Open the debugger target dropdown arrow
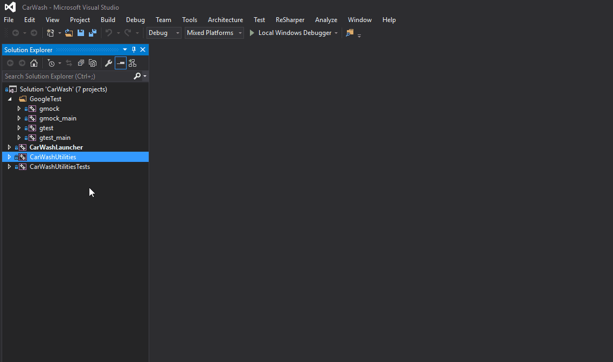Screen dimensions: 613x362 [336, 33]
